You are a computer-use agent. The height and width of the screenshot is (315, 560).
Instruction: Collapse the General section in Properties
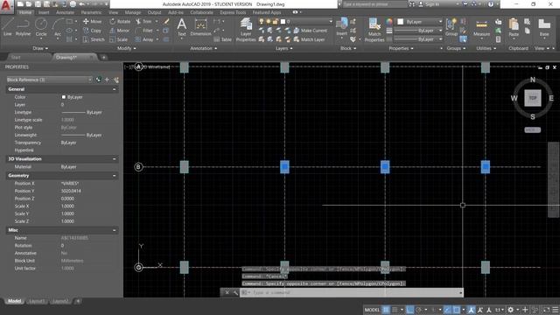[115, 89]
